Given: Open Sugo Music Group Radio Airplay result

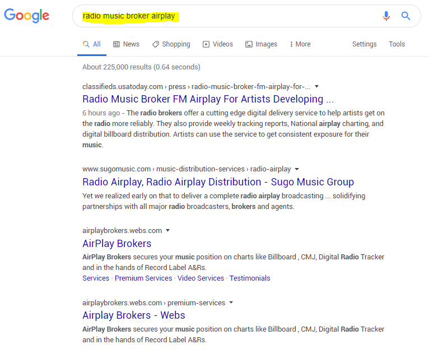Looking at the screenshot, I should tap(218, 182).
